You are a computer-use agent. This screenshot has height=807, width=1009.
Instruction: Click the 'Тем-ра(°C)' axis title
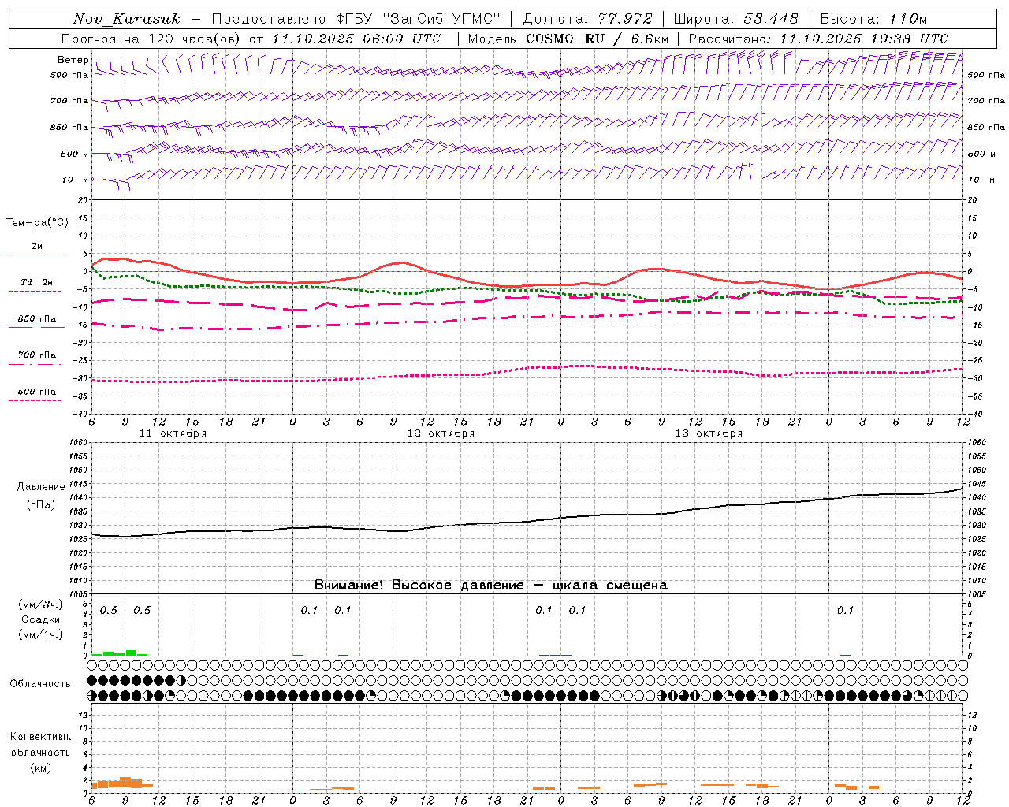[37, 223]
